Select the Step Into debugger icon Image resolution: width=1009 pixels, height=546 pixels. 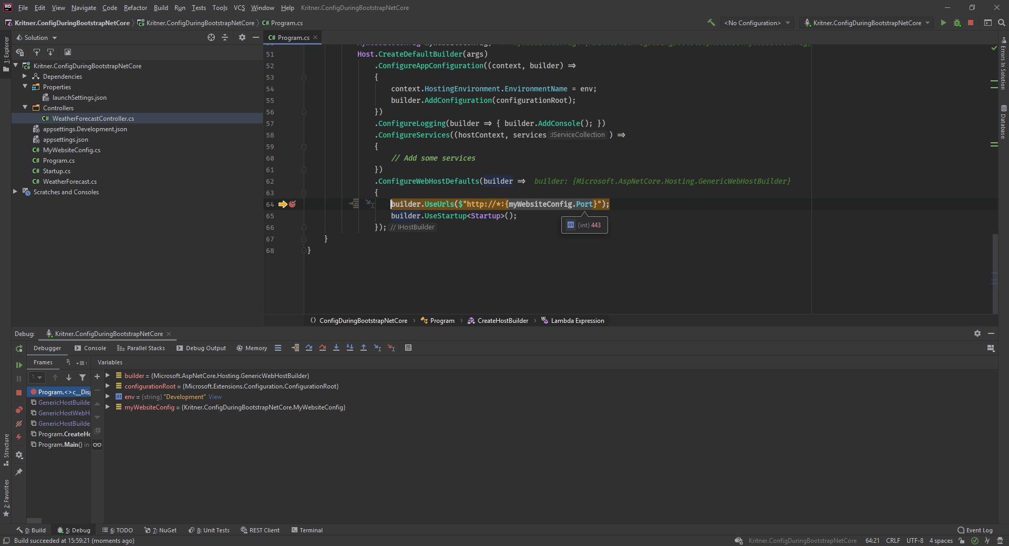click(336, 348)
